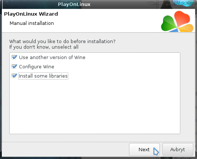Select the focused "Install some libraries" label

click(43, 76)
